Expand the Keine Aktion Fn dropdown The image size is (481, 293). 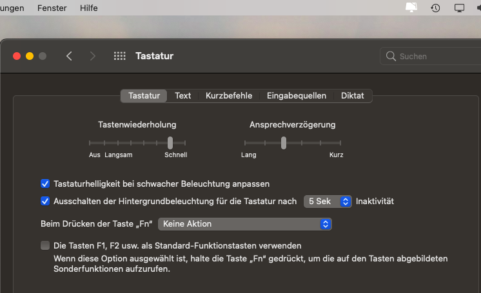(245, 224)
